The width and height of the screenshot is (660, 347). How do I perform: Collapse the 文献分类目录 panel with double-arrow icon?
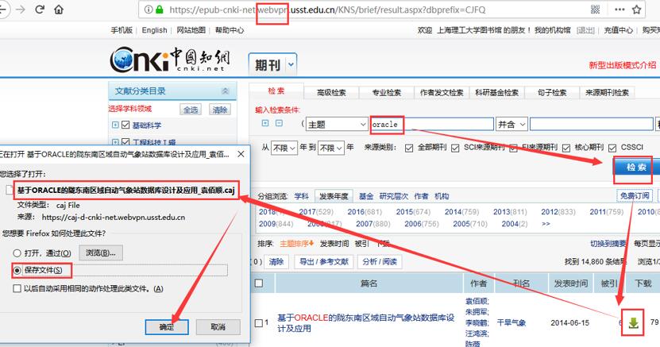[225, 91]
